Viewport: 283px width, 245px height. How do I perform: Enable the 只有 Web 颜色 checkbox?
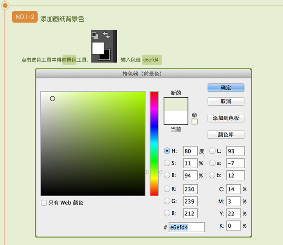44,203
